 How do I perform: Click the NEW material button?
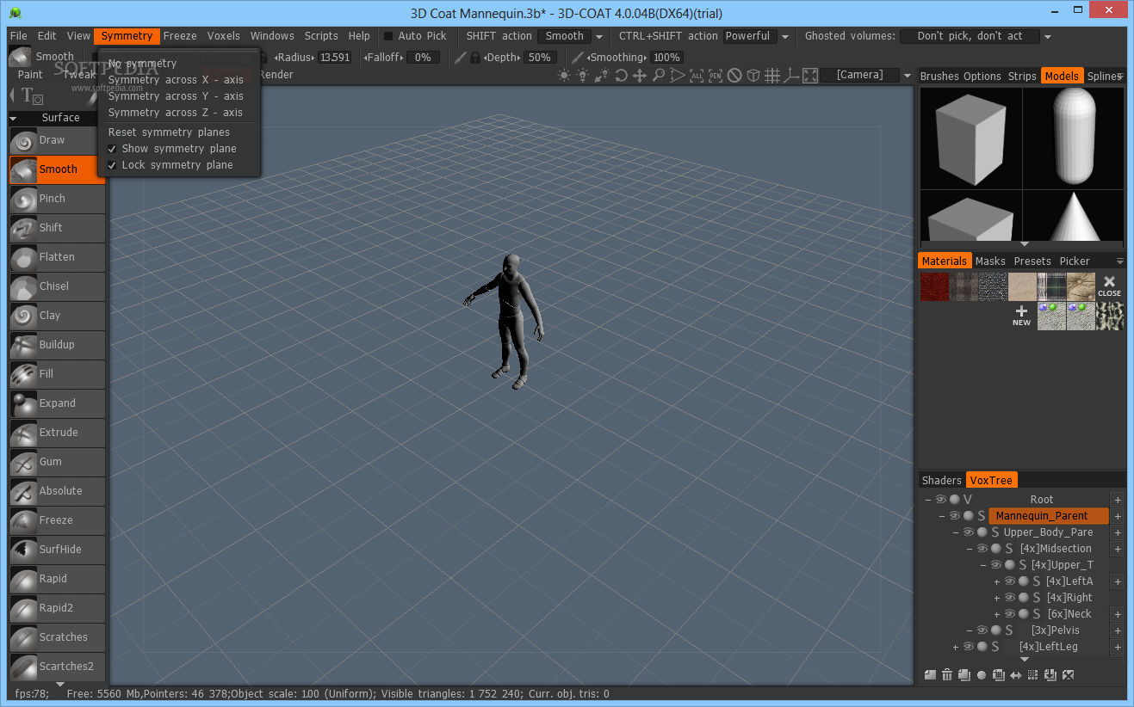point(1021,316)
